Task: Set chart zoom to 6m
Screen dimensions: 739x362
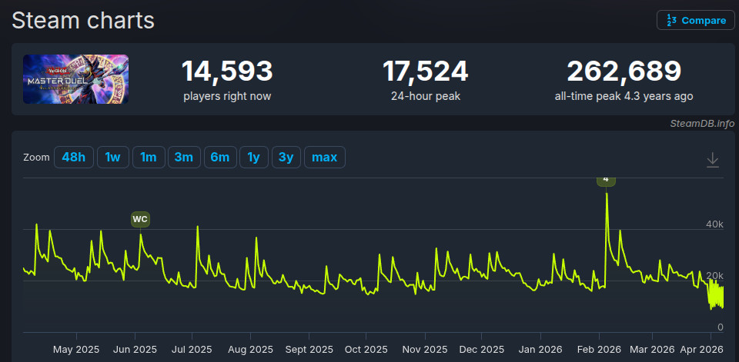Action: [220, 158]
